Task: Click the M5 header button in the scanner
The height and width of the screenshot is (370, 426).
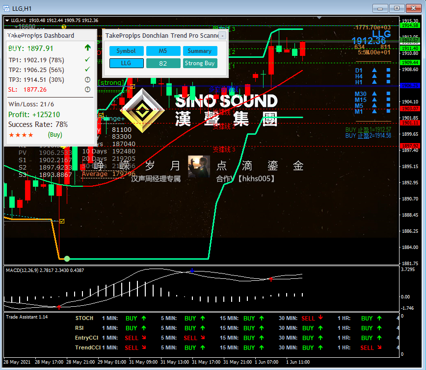Action: coord(163,51)
